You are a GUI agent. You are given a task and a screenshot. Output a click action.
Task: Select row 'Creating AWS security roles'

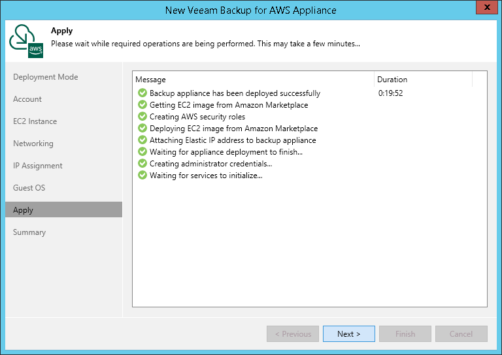coord(310,116)
